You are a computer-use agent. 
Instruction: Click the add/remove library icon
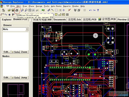(79, 10)
